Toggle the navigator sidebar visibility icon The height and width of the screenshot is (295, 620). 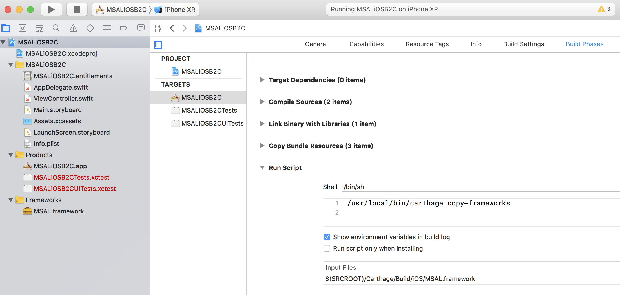tap(158, 44)
